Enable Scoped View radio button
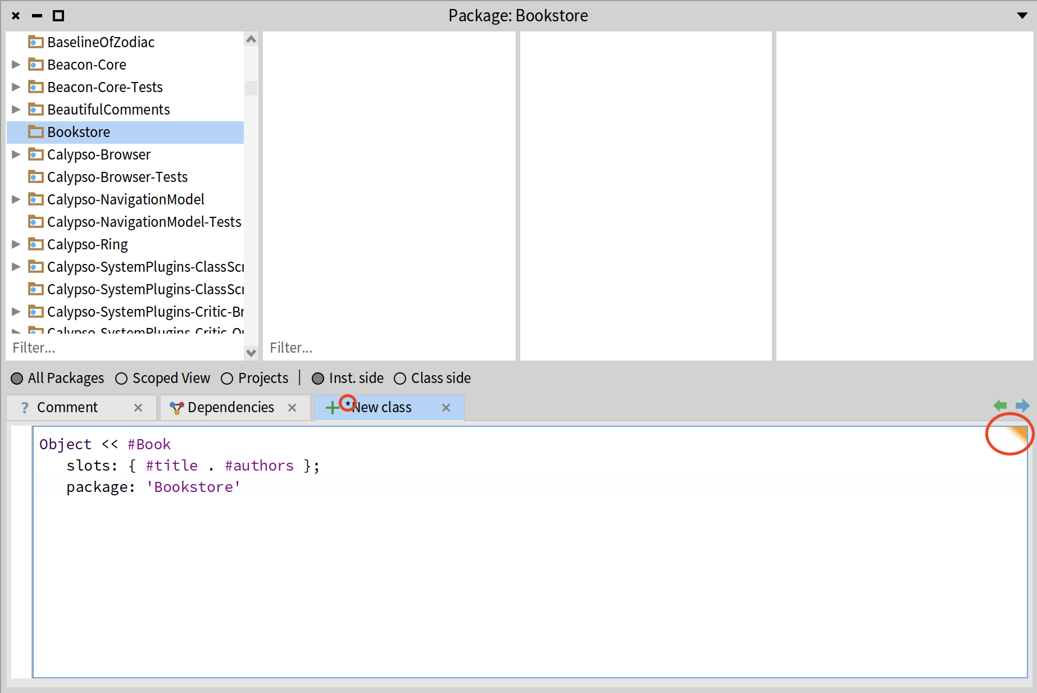1037x693 pixels. 121,379
